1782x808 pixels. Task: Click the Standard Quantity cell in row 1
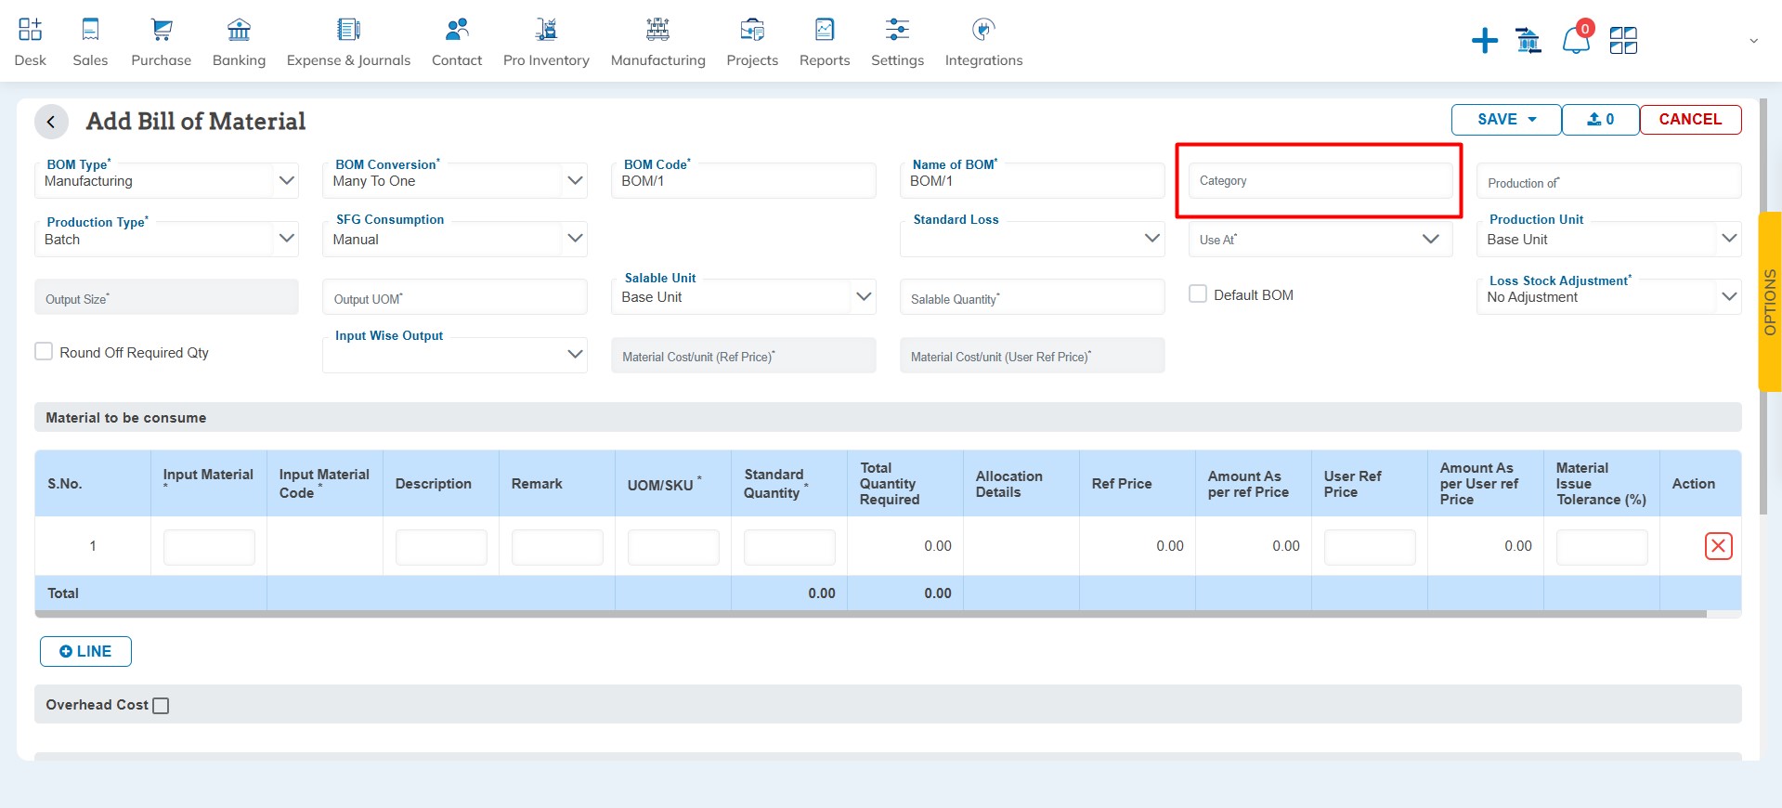click(789, 547)
